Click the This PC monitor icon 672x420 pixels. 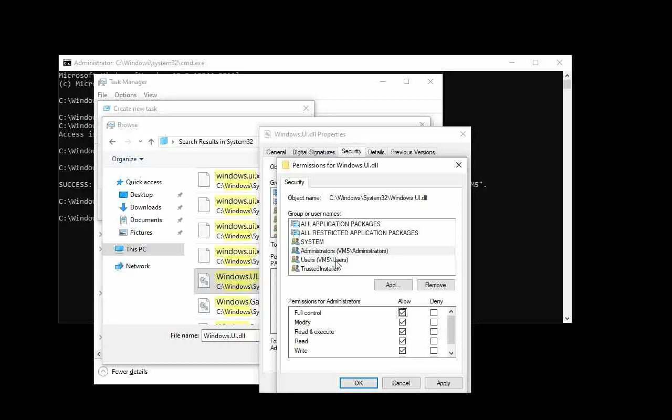pyautogui.click(x=119, y=249)
